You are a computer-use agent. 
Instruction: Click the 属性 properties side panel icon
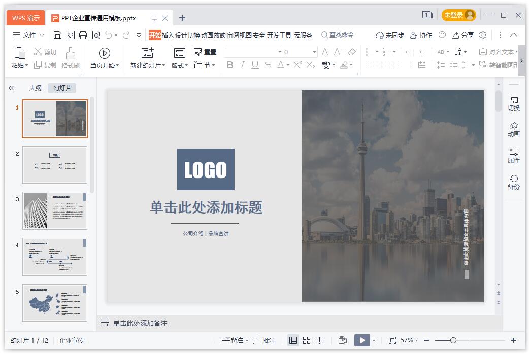[x=513, y=156]
